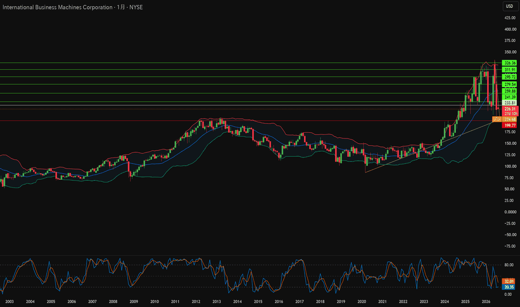Click the blue 20.35 stochastic value label

508,287
